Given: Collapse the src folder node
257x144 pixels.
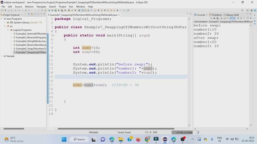Looking at the screenshot, I should (x=5, y=26).
